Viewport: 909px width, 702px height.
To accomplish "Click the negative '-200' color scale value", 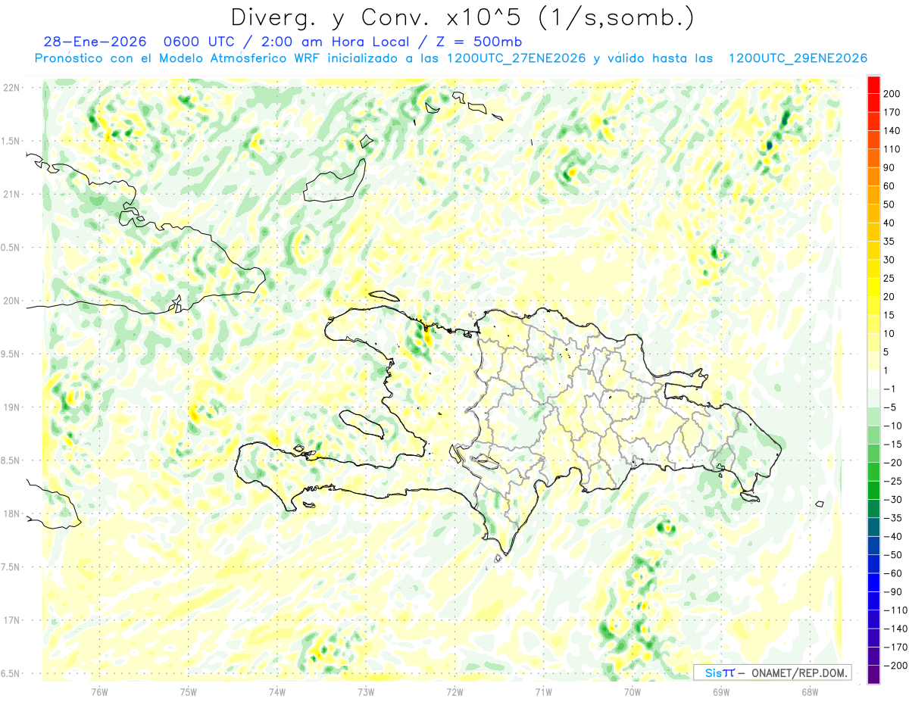I will 895,666.
